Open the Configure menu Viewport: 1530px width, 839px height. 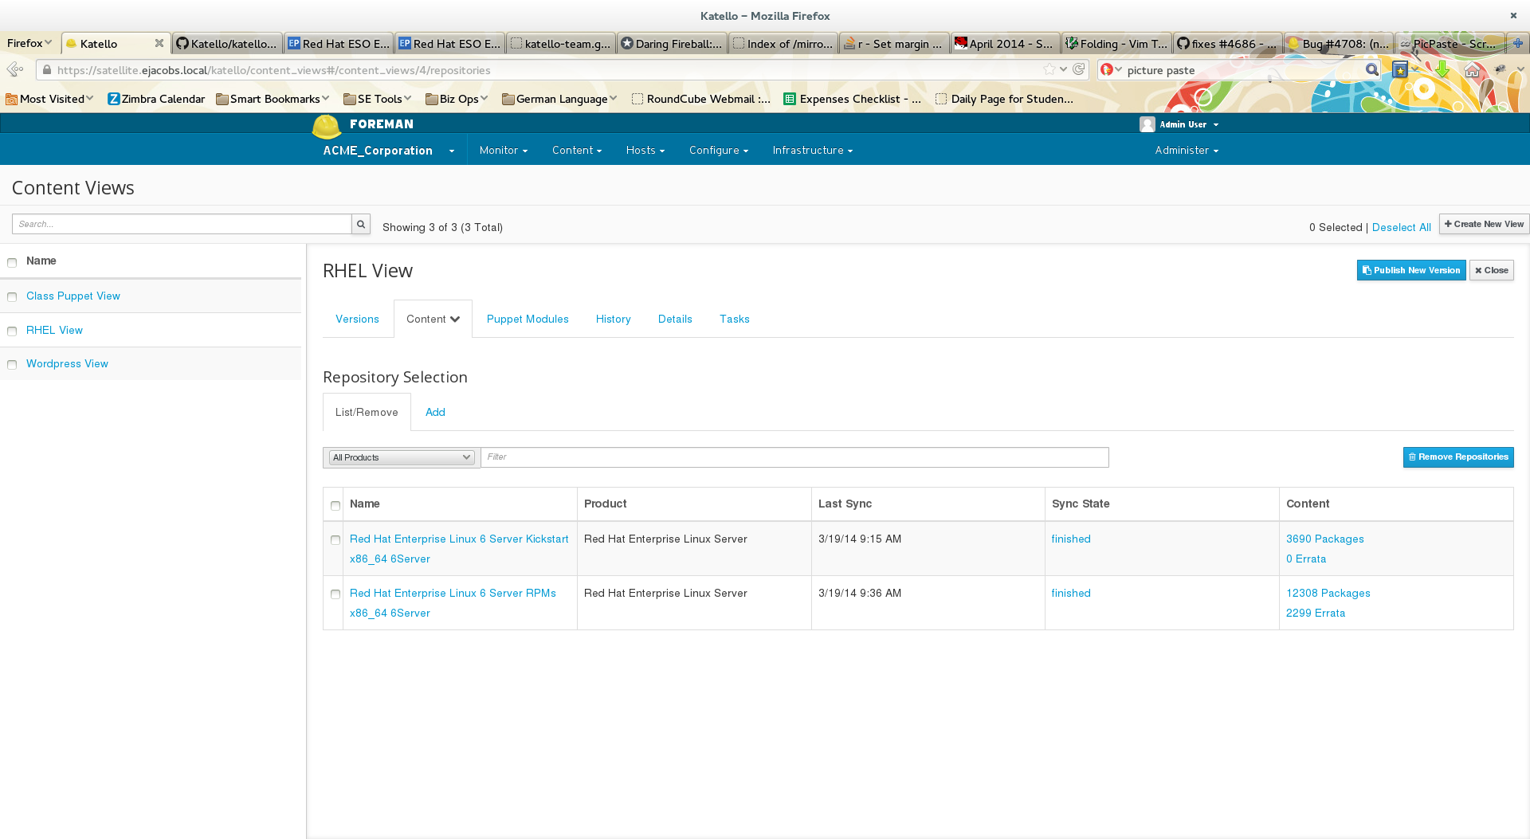pyautogui.click(x=719, y=151)
